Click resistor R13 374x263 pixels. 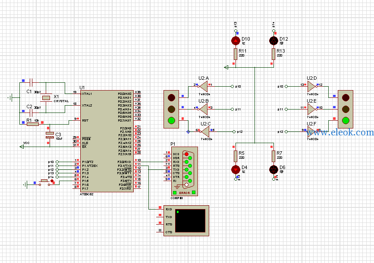(x=273, y=54)
